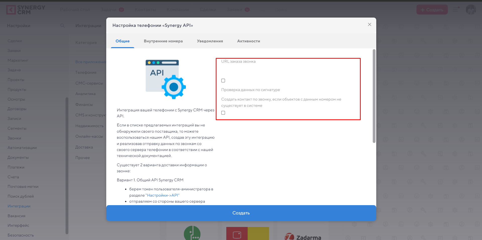Open Рабочий стол in top navigation
482x240 pixels.
[75, 10]
